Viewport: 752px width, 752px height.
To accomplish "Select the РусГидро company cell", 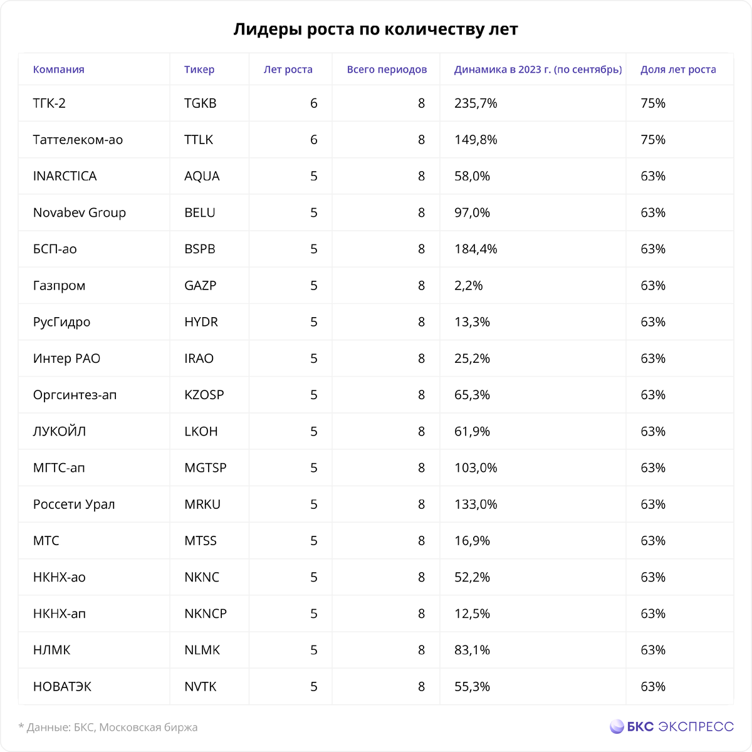I will click(62, 322).
